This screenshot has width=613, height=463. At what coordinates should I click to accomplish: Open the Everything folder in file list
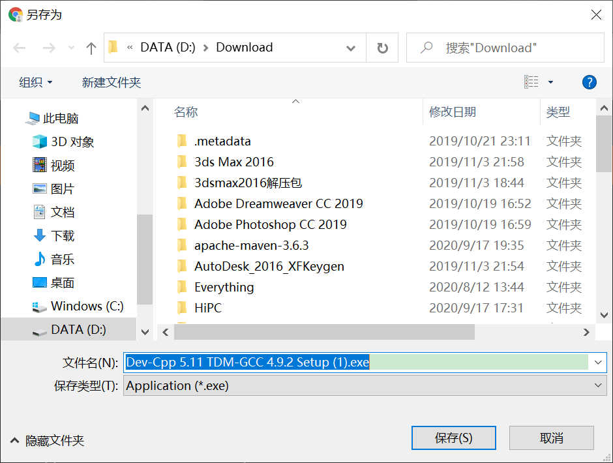[224, 287]
